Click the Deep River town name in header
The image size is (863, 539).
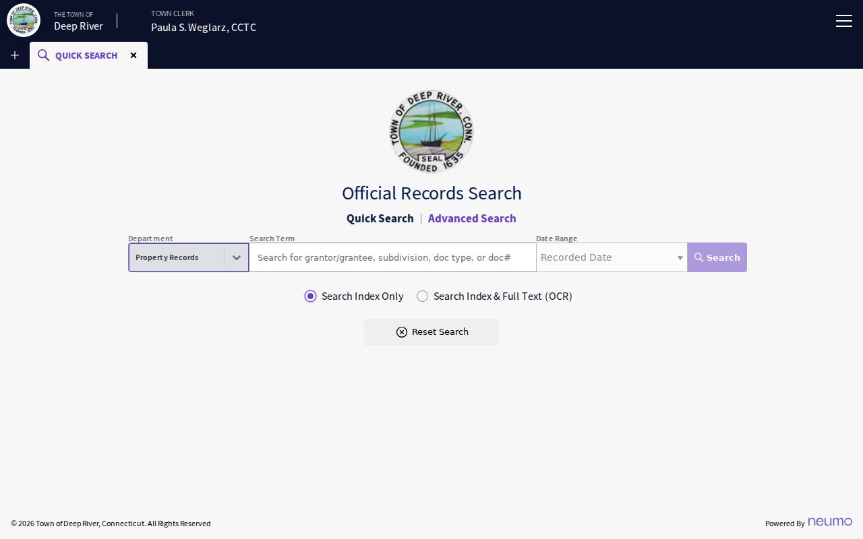pyautogui.click(x=78, y=26)
